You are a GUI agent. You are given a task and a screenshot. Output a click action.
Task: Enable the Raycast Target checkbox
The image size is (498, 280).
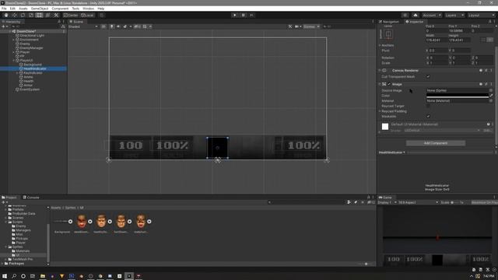[428, 106]
